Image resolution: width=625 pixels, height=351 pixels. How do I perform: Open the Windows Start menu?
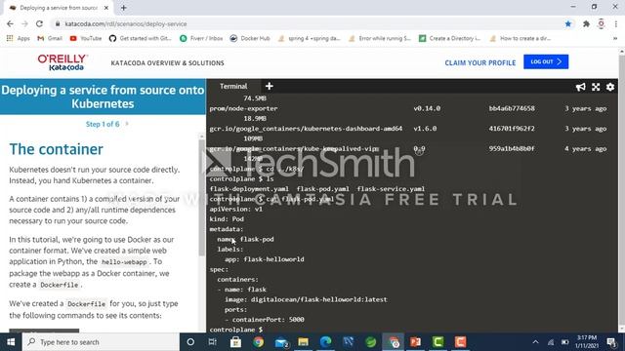coord(11,342)
